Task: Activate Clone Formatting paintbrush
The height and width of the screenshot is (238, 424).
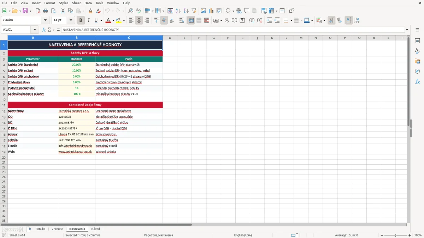Action: 91,11
